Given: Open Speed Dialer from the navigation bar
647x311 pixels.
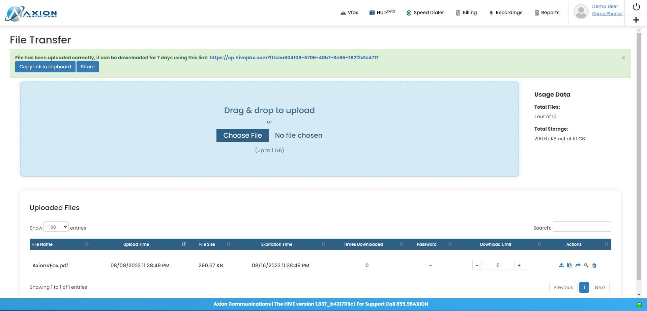Looking at the screenshot, I should point(425,12).
